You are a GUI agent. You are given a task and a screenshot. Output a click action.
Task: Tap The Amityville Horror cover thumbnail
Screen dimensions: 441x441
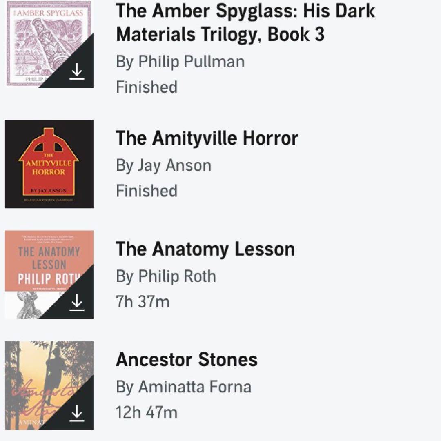click(49, 164)
